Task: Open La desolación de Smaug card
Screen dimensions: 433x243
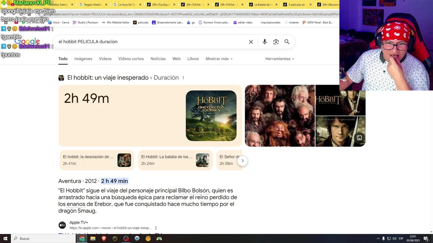Action: tap(97, 160)
